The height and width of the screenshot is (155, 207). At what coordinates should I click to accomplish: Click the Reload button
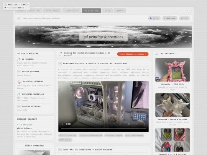[x=184, y=18]
